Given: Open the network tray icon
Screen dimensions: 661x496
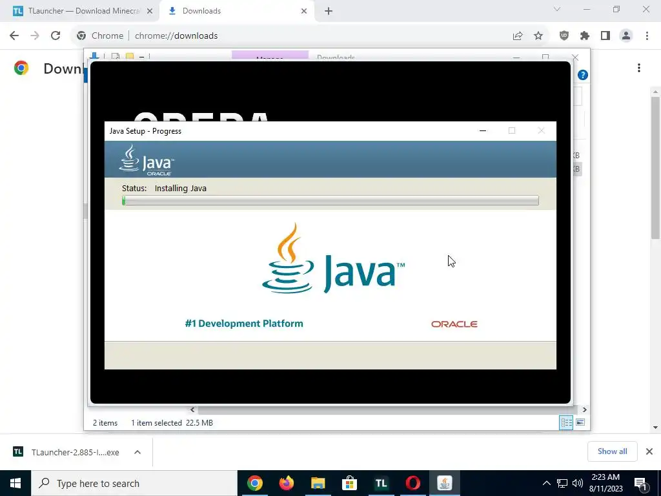Looking at the screenshot, I should coord(562,483).
